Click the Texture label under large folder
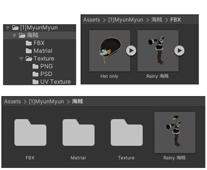This screenshot has height=170, width=207. [x=126, y=158]
